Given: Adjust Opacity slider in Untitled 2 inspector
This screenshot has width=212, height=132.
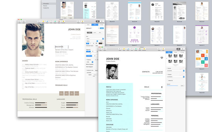Looking at the screenshot, I should [173, 86].
